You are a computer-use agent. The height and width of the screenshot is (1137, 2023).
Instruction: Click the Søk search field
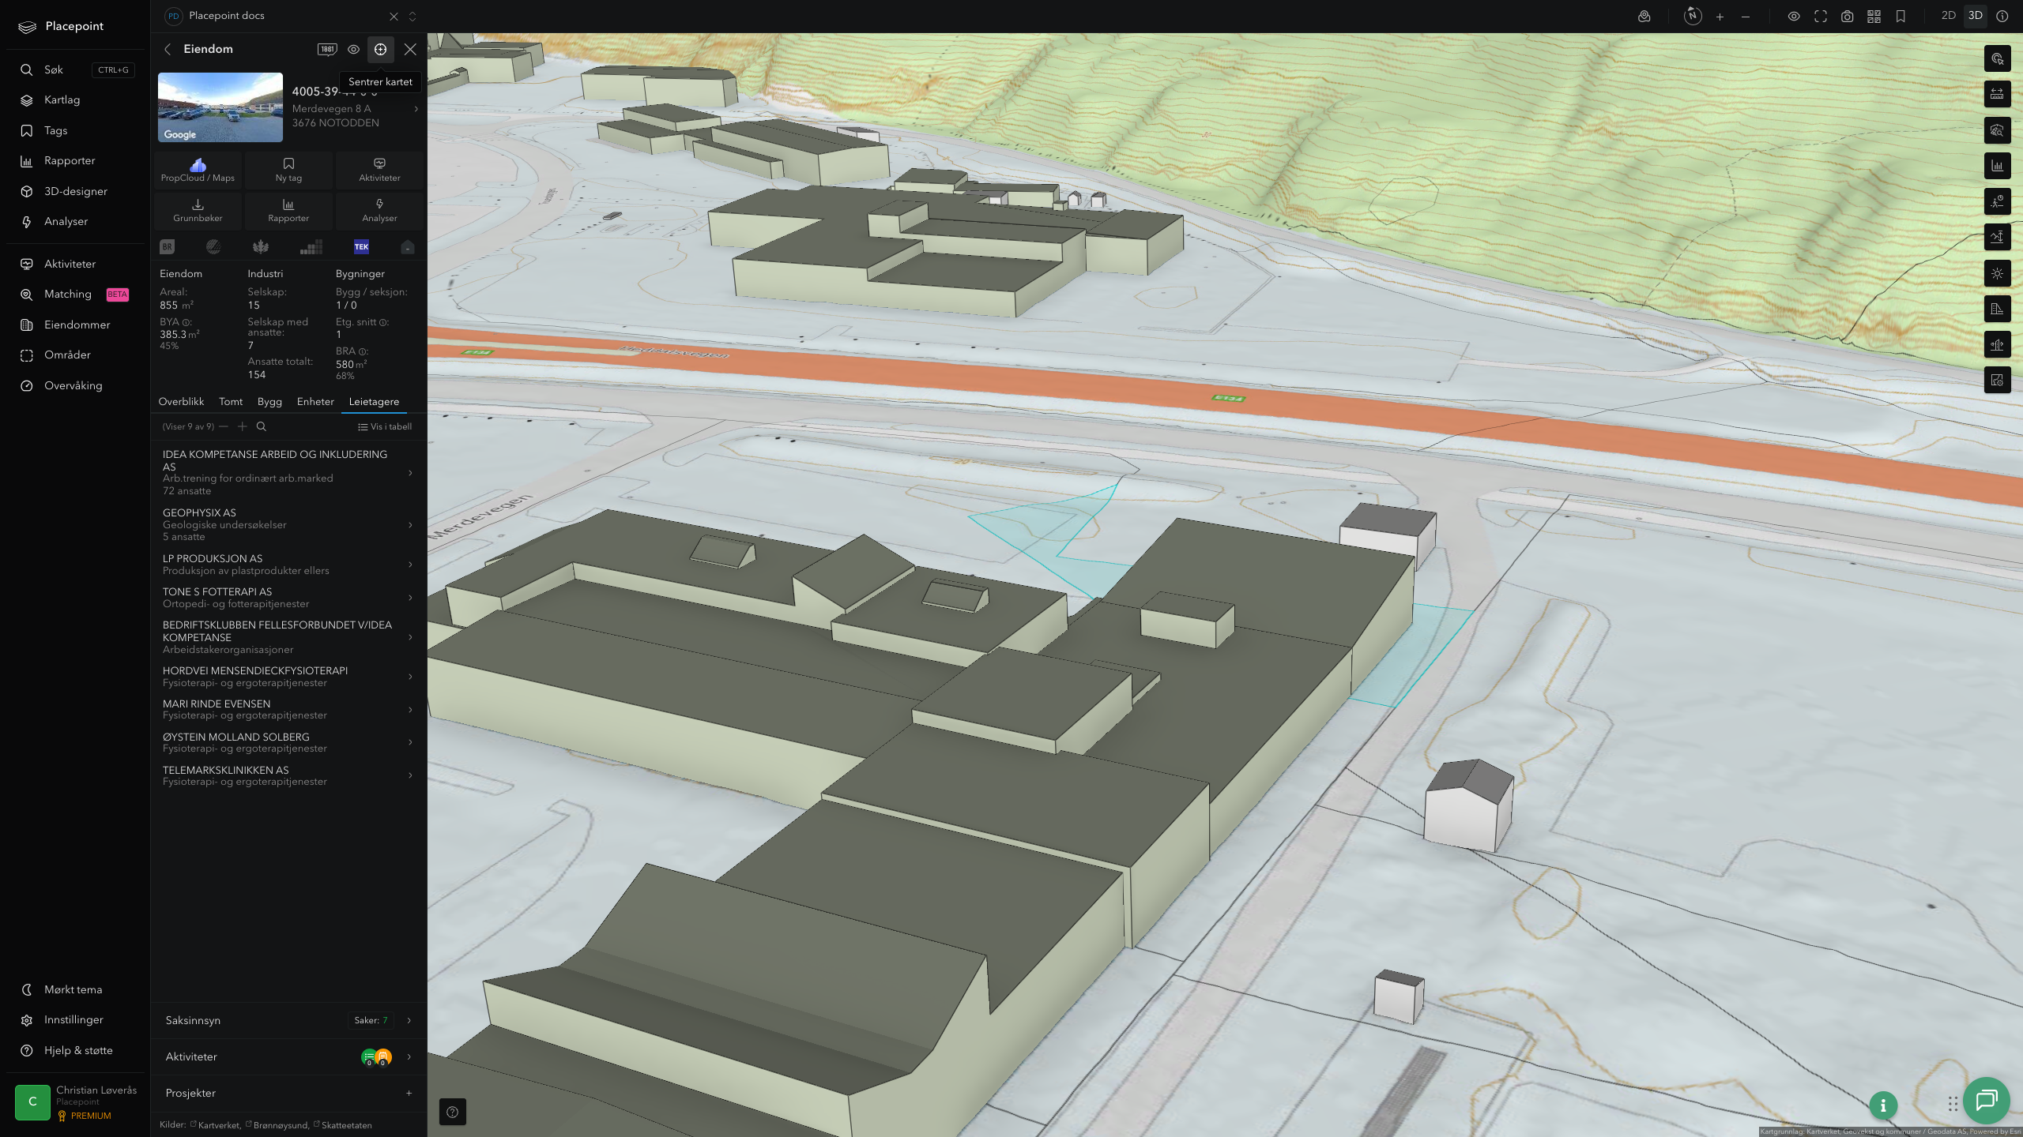coord(75,69)
